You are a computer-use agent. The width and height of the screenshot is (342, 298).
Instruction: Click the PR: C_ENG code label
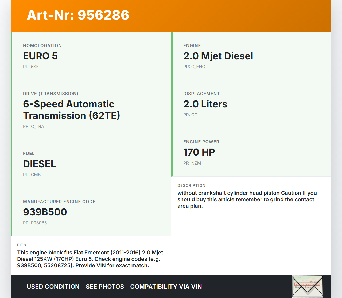point(194,67)
